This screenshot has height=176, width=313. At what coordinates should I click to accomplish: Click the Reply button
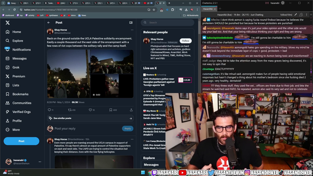point(128,129)
